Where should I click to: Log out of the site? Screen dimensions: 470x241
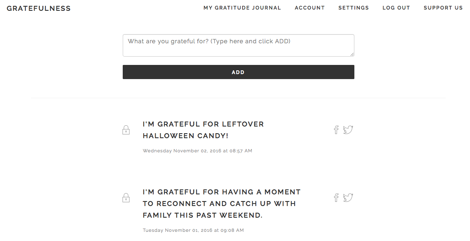tap(396, 8)
